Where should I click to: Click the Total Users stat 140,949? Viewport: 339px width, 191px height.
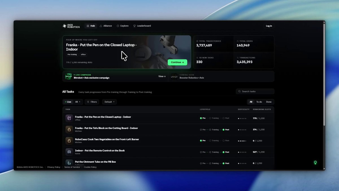point(243,45)
